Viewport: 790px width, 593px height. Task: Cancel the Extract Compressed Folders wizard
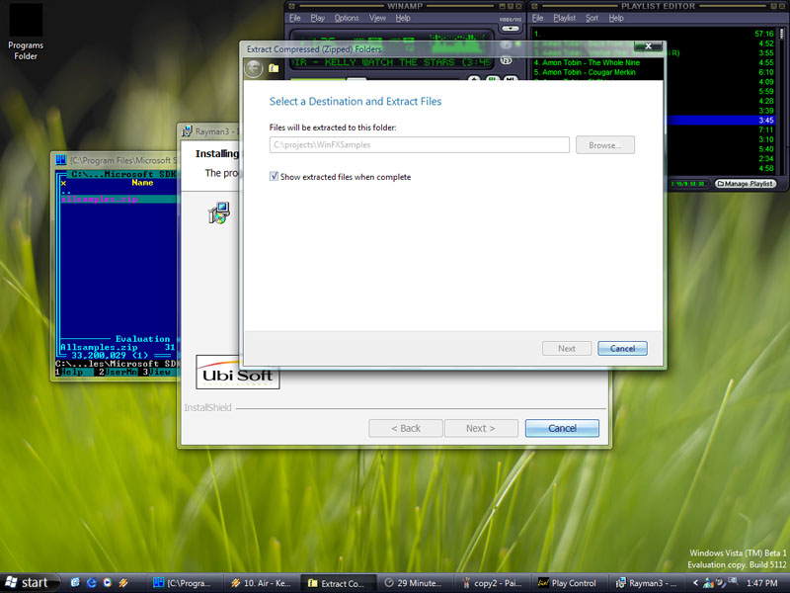(623, 349)
